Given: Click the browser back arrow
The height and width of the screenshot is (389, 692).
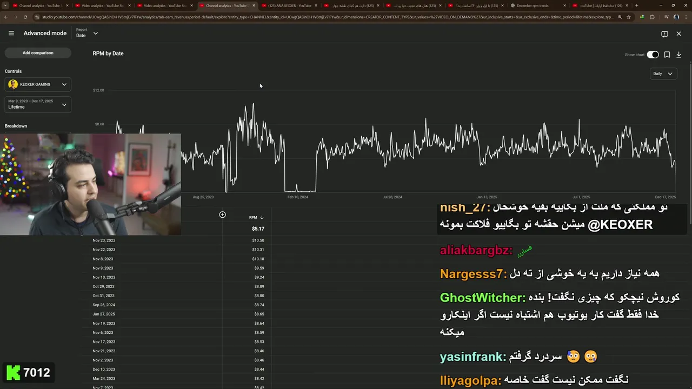Looking at the screenshot, I should pyautogui.click(x=5, y=17).
